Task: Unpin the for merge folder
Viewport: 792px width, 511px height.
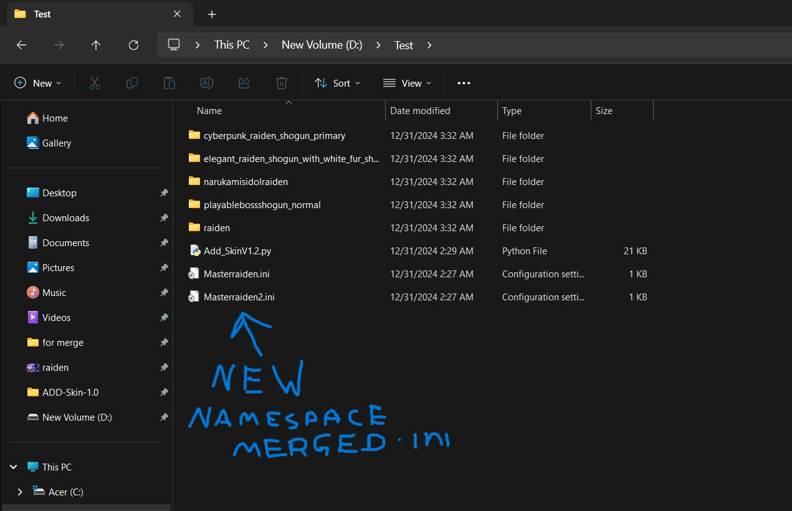Action: click(164, 342)
